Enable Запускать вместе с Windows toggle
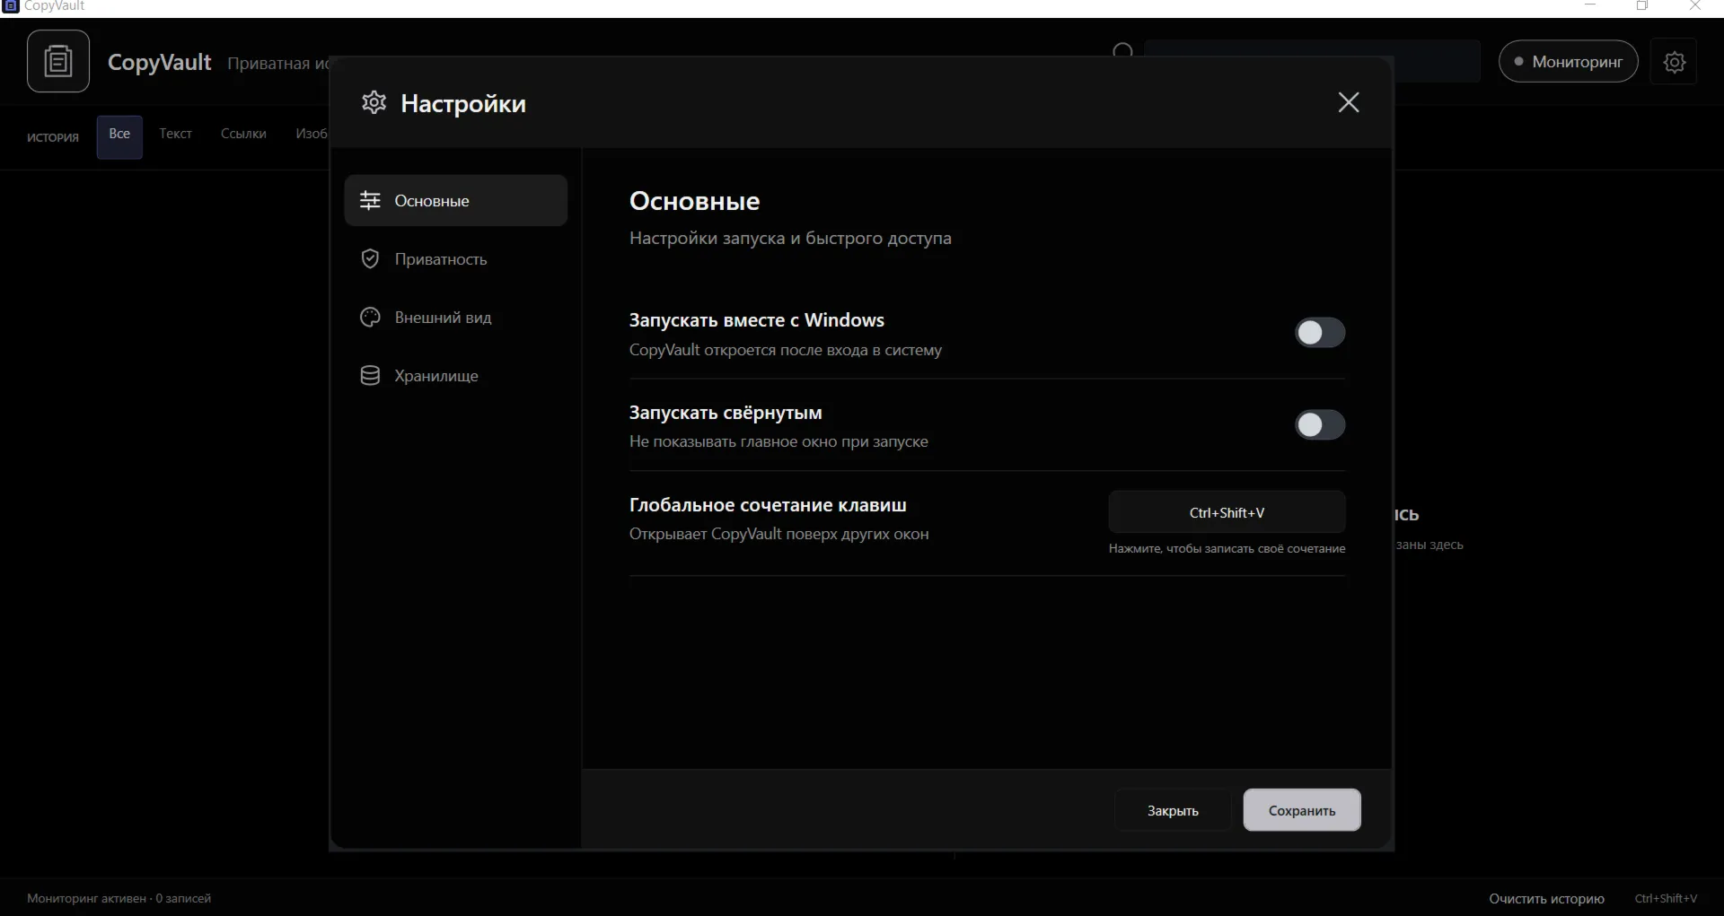 coord(1319,333)
